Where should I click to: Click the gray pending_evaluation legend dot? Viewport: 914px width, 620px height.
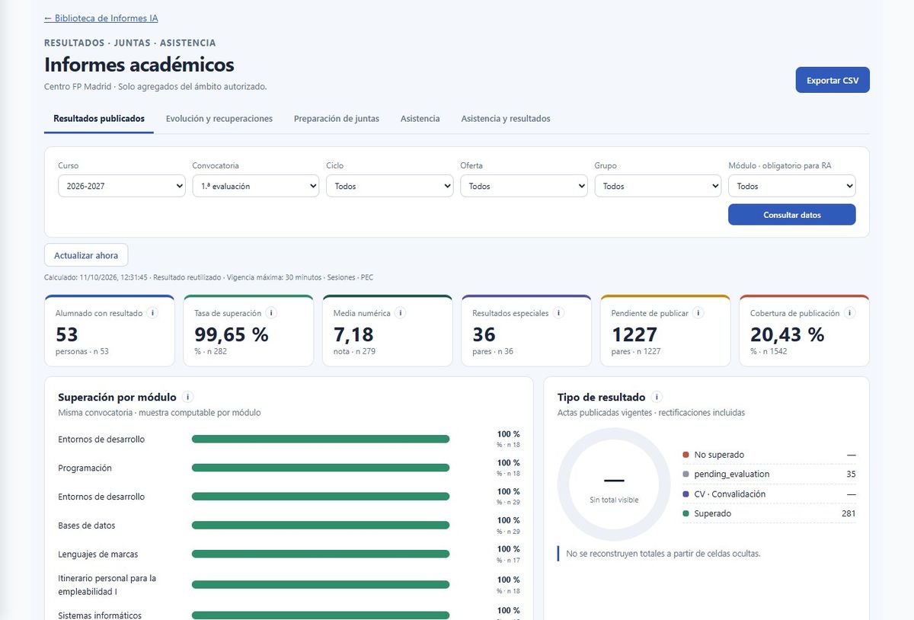pyautogui.click(x=686, y=475)
